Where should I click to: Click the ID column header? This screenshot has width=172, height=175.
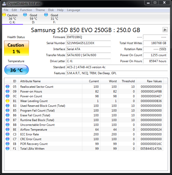pos(14,81)
